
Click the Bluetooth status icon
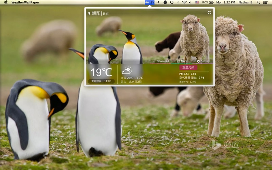178,2
